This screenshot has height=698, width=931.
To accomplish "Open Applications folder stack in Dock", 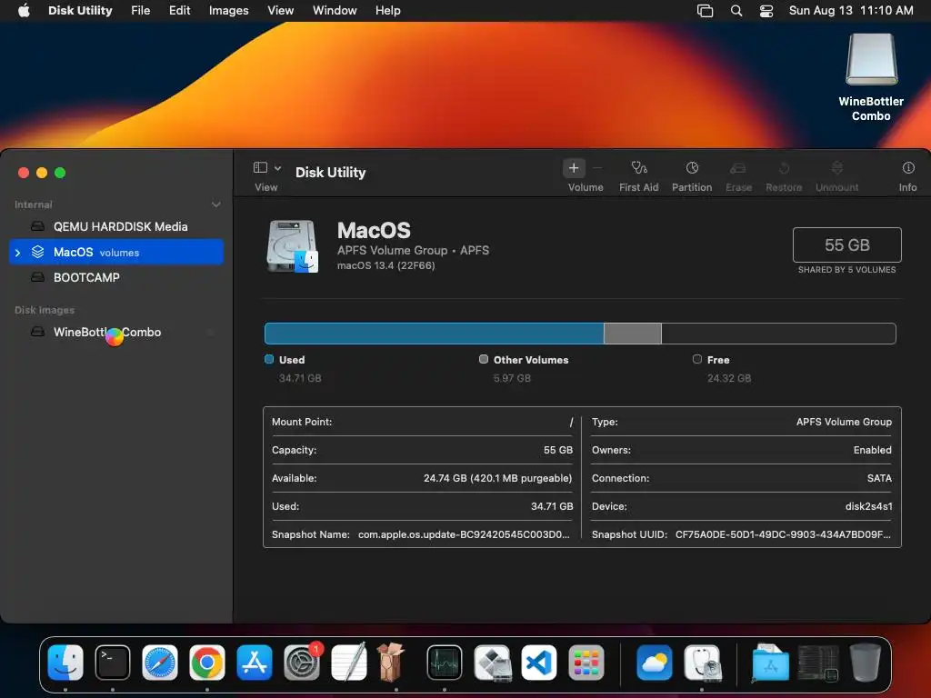I will 770,663.
